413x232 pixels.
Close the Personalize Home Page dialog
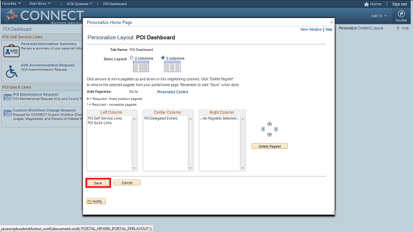point(332,22)
